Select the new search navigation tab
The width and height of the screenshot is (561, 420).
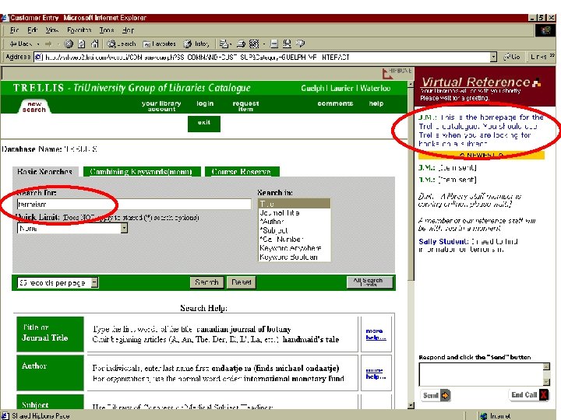(x=34, y=107)
